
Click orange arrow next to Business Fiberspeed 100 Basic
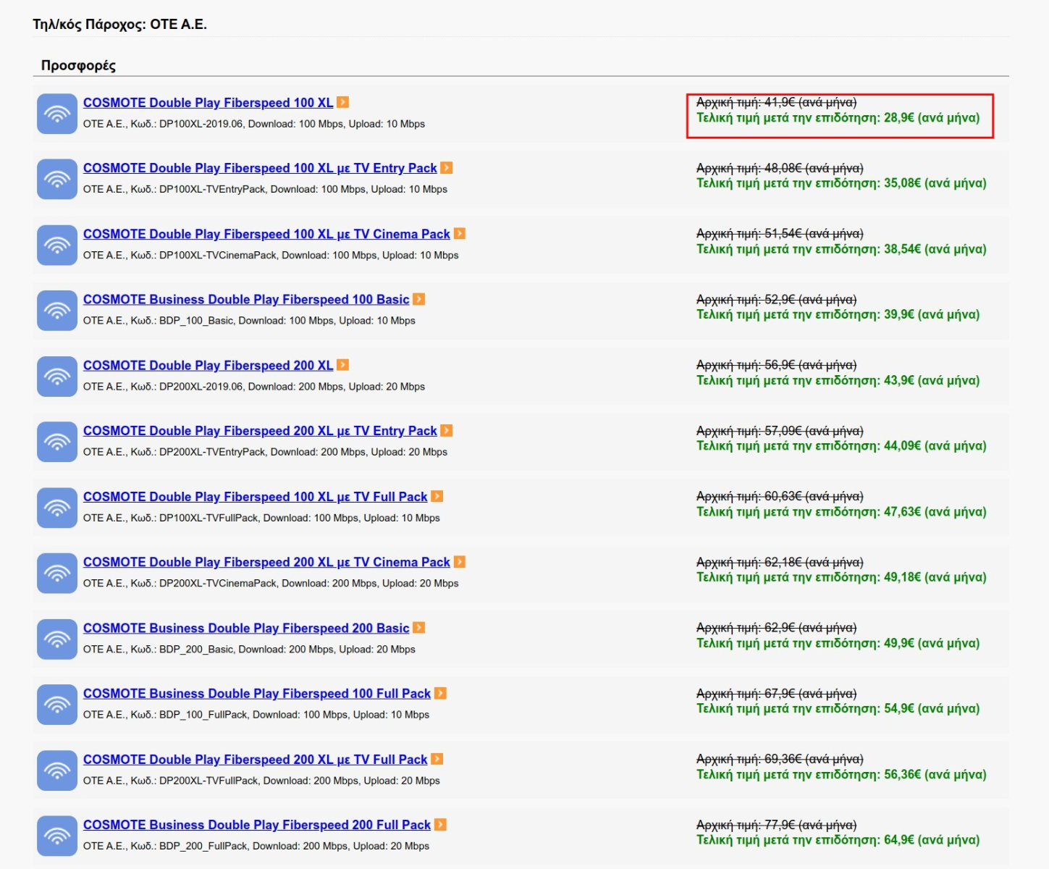click(419, 299)
